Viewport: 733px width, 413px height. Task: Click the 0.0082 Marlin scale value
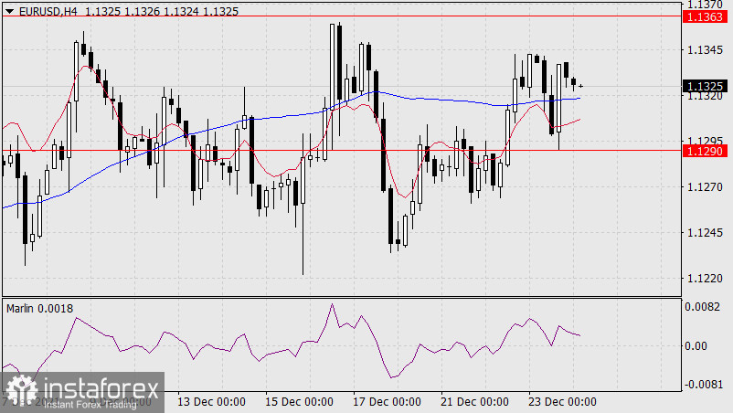(704, 310)
